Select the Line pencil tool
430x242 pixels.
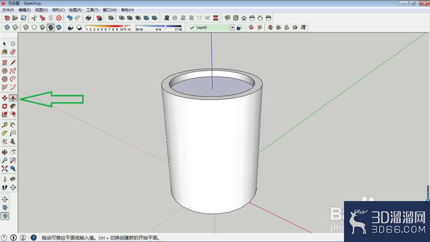pyautogui.click(x=13, y=63)
